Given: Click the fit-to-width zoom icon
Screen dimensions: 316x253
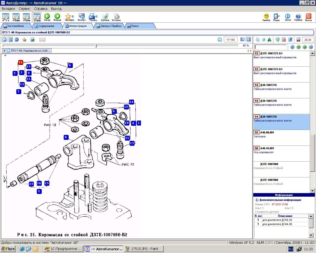Looking at the screenshot, I should (37, 17).
